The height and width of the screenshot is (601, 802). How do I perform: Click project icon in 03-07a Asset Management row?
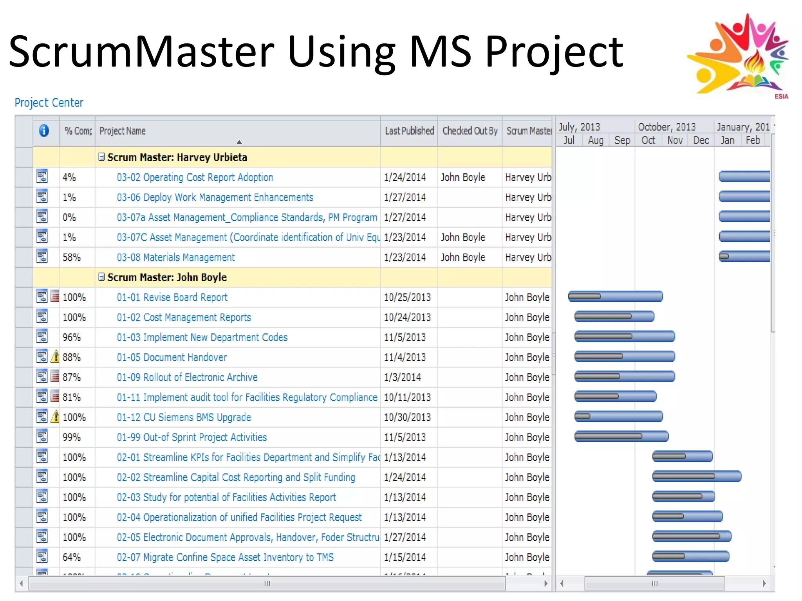coord(42,216)
